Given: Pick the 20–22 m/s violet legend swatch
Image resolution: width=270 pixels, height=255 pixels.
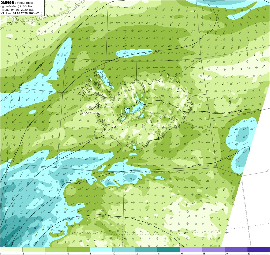Looking at the screenshot, I should coord(236,249).
